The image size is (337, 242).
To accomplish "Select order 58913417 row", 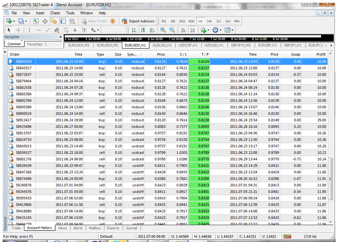I will [x=168, y=120].
